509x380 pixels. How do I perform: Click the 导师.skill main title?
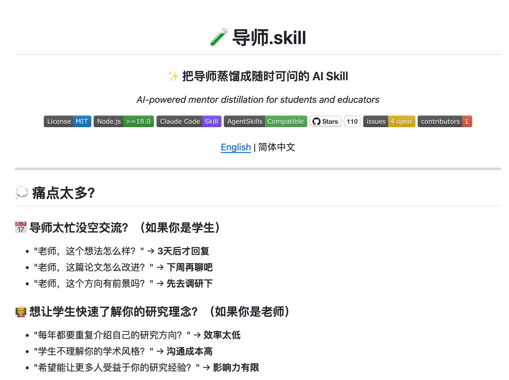point(269,37)
